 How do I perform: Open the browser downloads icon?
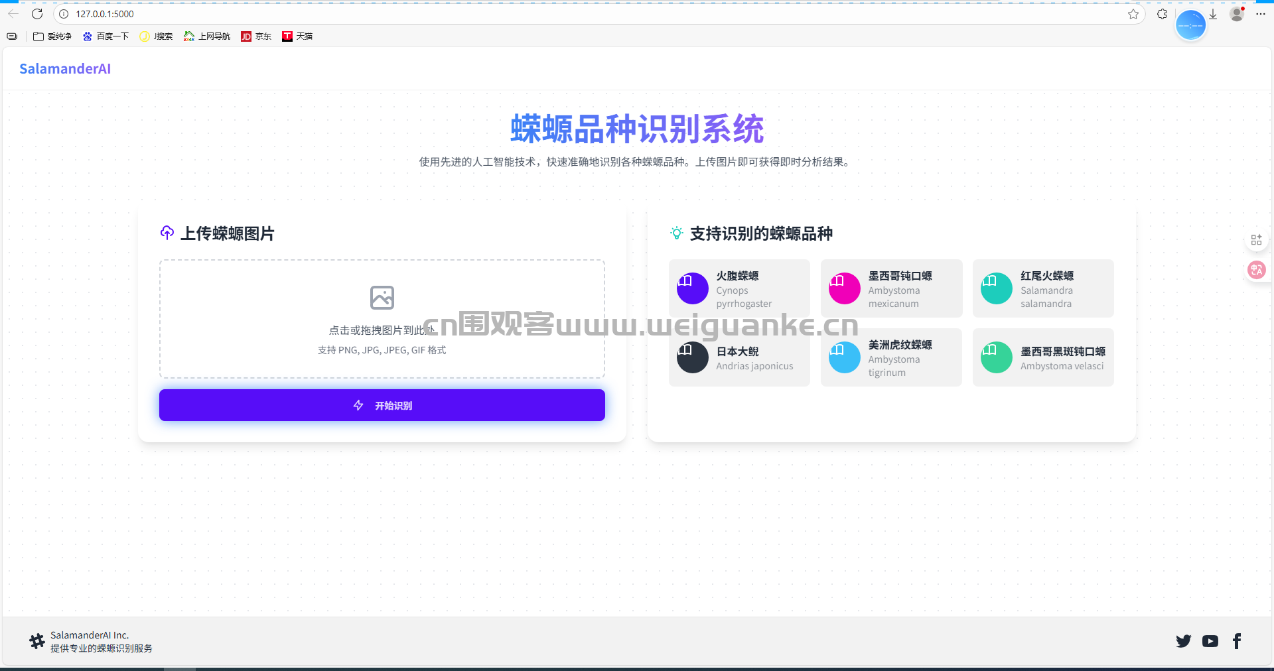[x=1213, y=14]
